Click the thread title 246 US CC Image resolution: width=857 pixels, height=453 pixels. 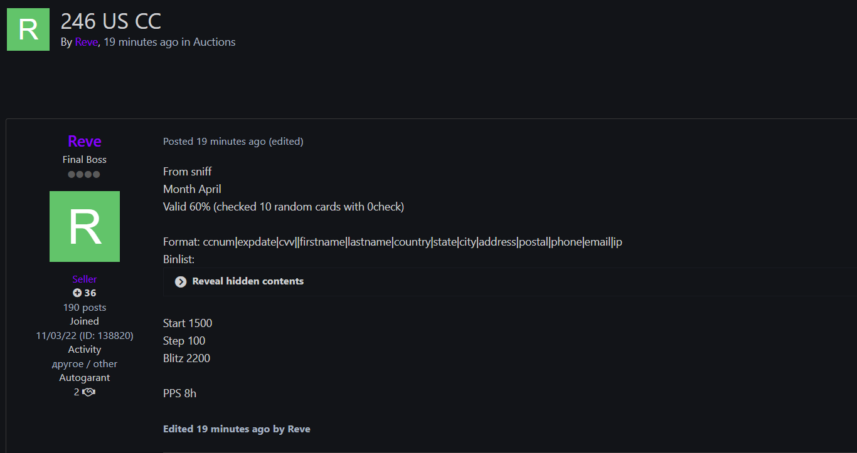click(x=111, y=21)
